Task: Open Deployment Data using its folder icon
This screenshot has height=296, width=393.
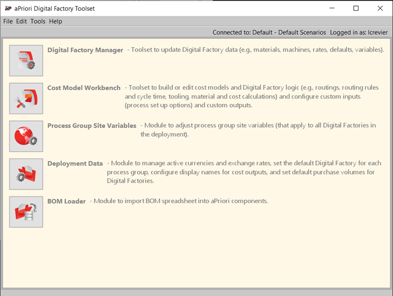Action: 26,174
